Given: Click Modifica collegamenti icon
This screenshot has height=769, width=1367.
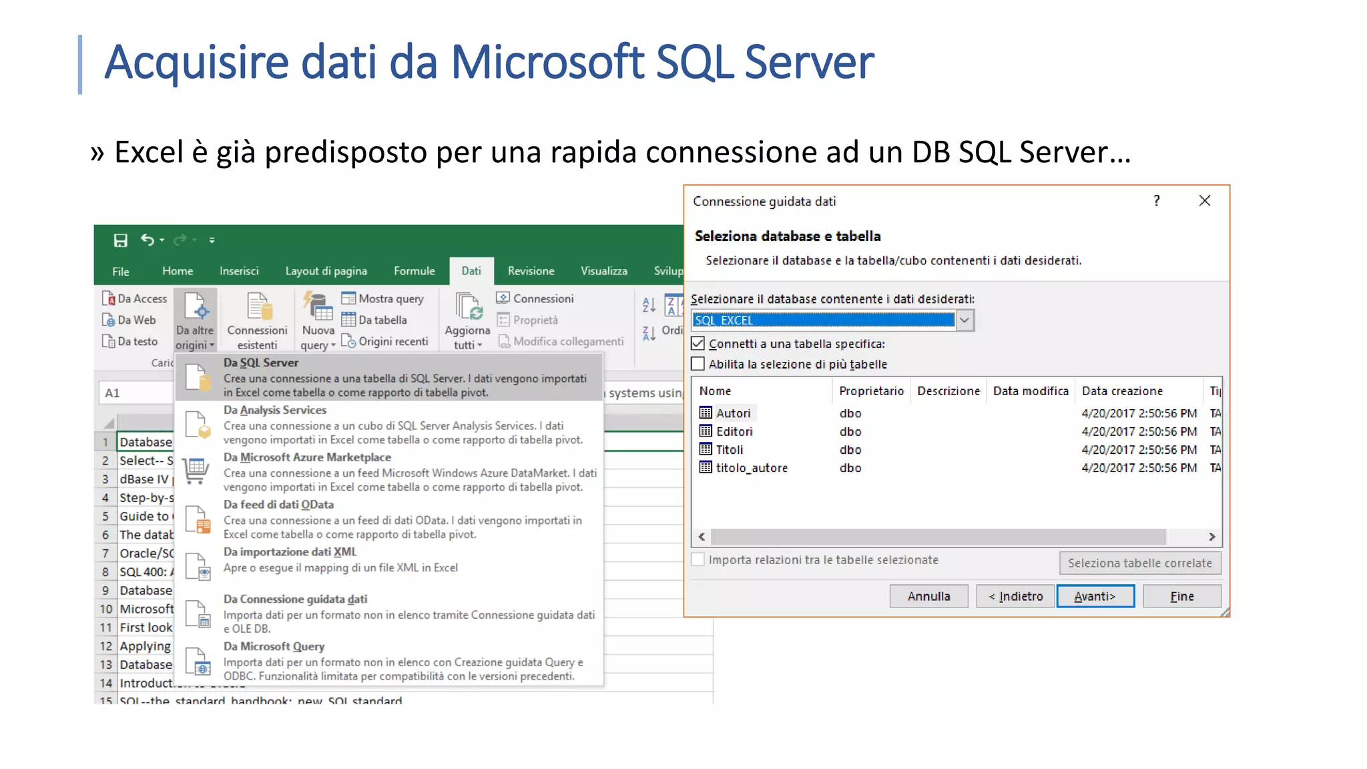Looking at the screenshot, I should coord(504,341).
